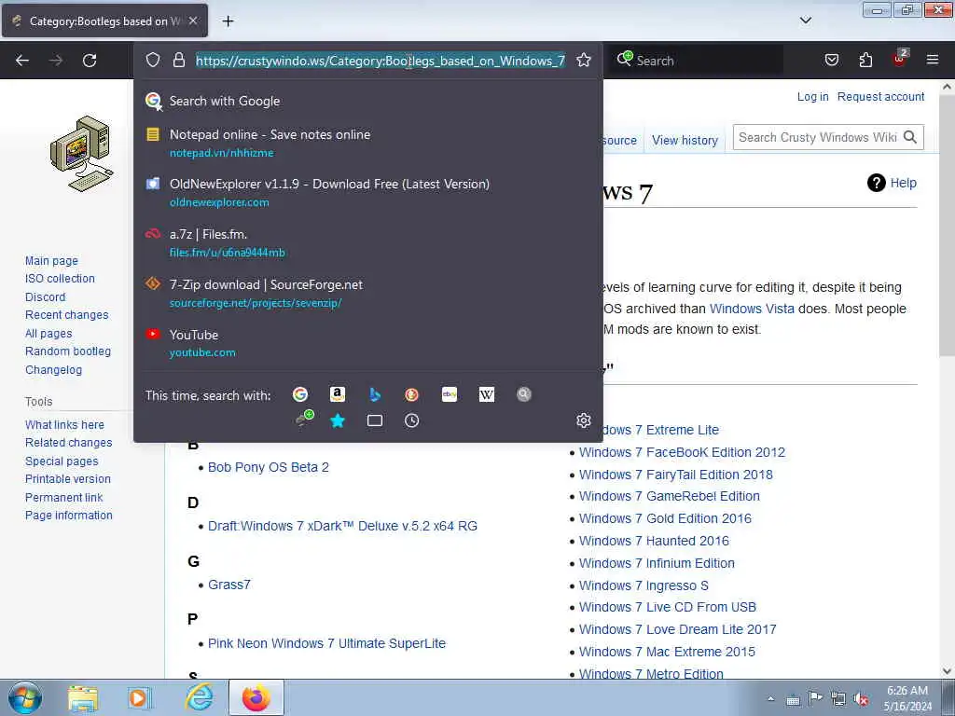
Task: Click the Request account link
Action: pyautogui.click(x=880, y=97)
